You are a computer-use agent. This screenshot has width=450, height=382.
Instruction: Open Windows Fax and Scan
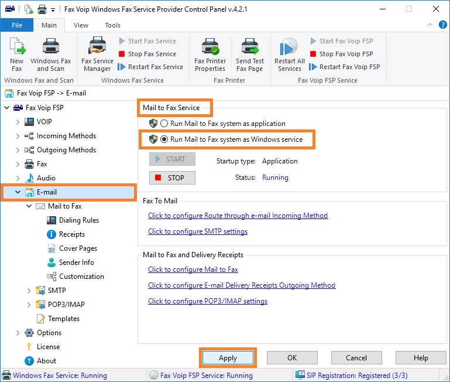[x=50, y=54]
